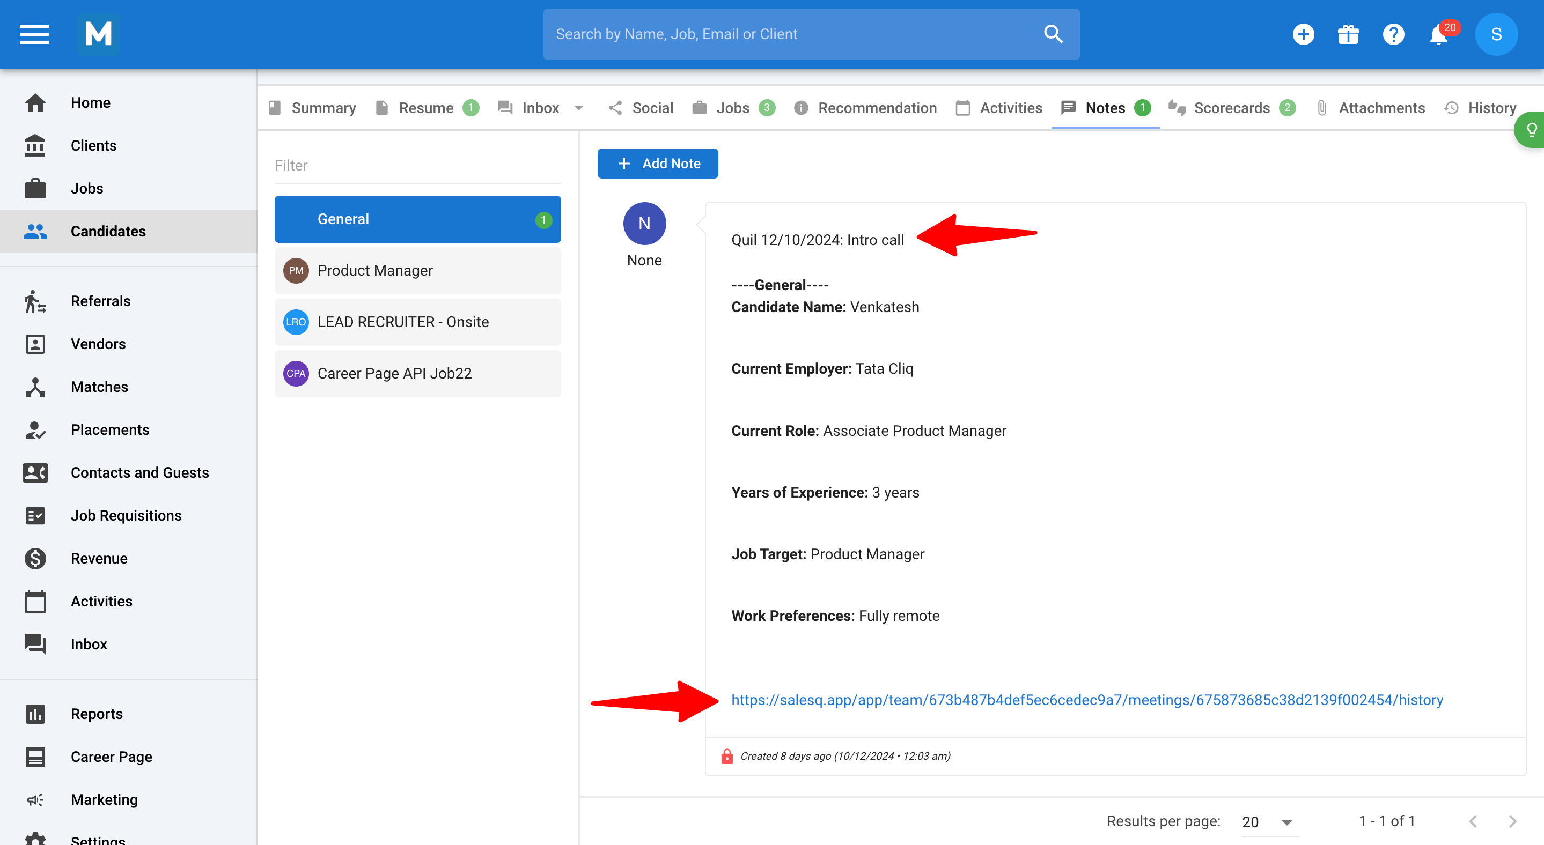
Task: Switch to the Social tab
Action: [641, 108]
